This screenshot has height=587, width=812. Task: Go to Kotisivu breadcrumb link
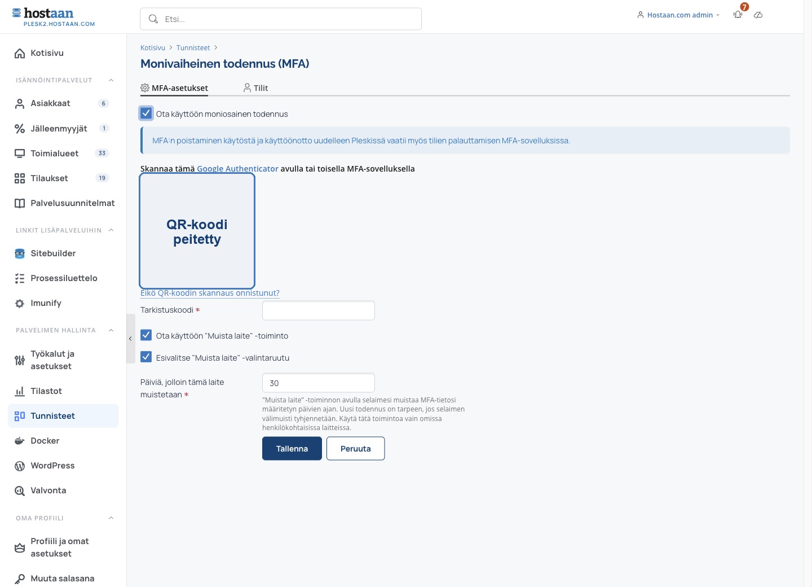[153, 48]
